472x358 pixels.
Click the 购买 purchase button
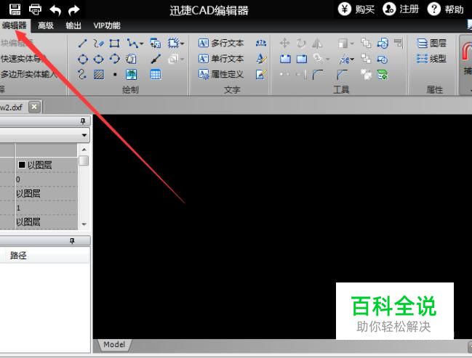tap(356, 9)
